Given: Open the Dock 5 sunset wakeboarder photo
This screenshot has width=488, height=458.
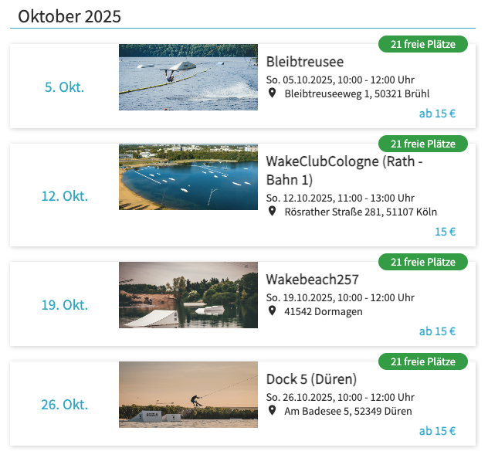Looking at the screenshot, I should (188, 395).
